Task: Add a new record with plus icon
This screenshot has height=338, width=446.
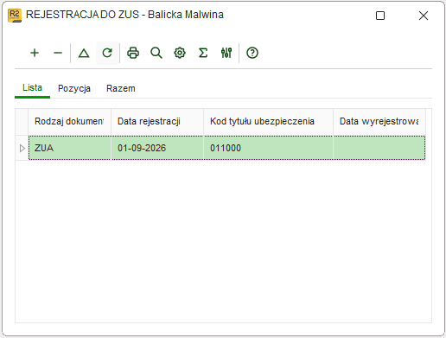Action: pos(35,53)
